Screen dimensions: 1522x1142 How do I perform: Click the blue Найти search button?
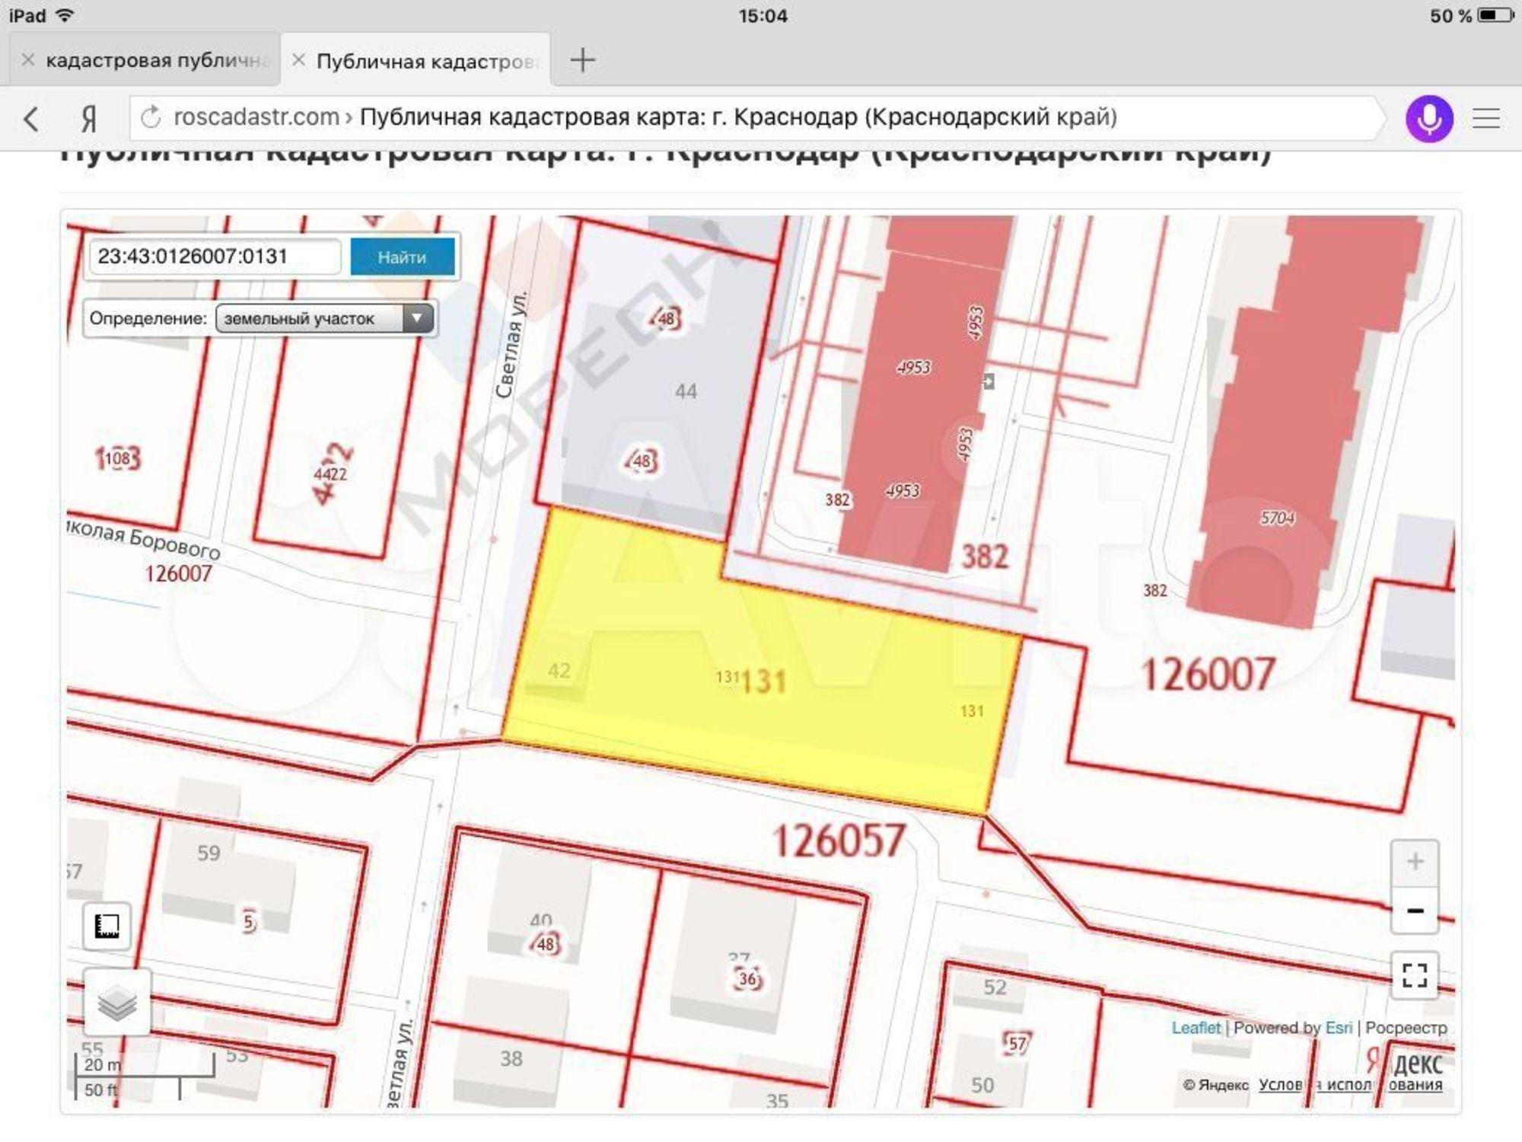click(402, 257)
